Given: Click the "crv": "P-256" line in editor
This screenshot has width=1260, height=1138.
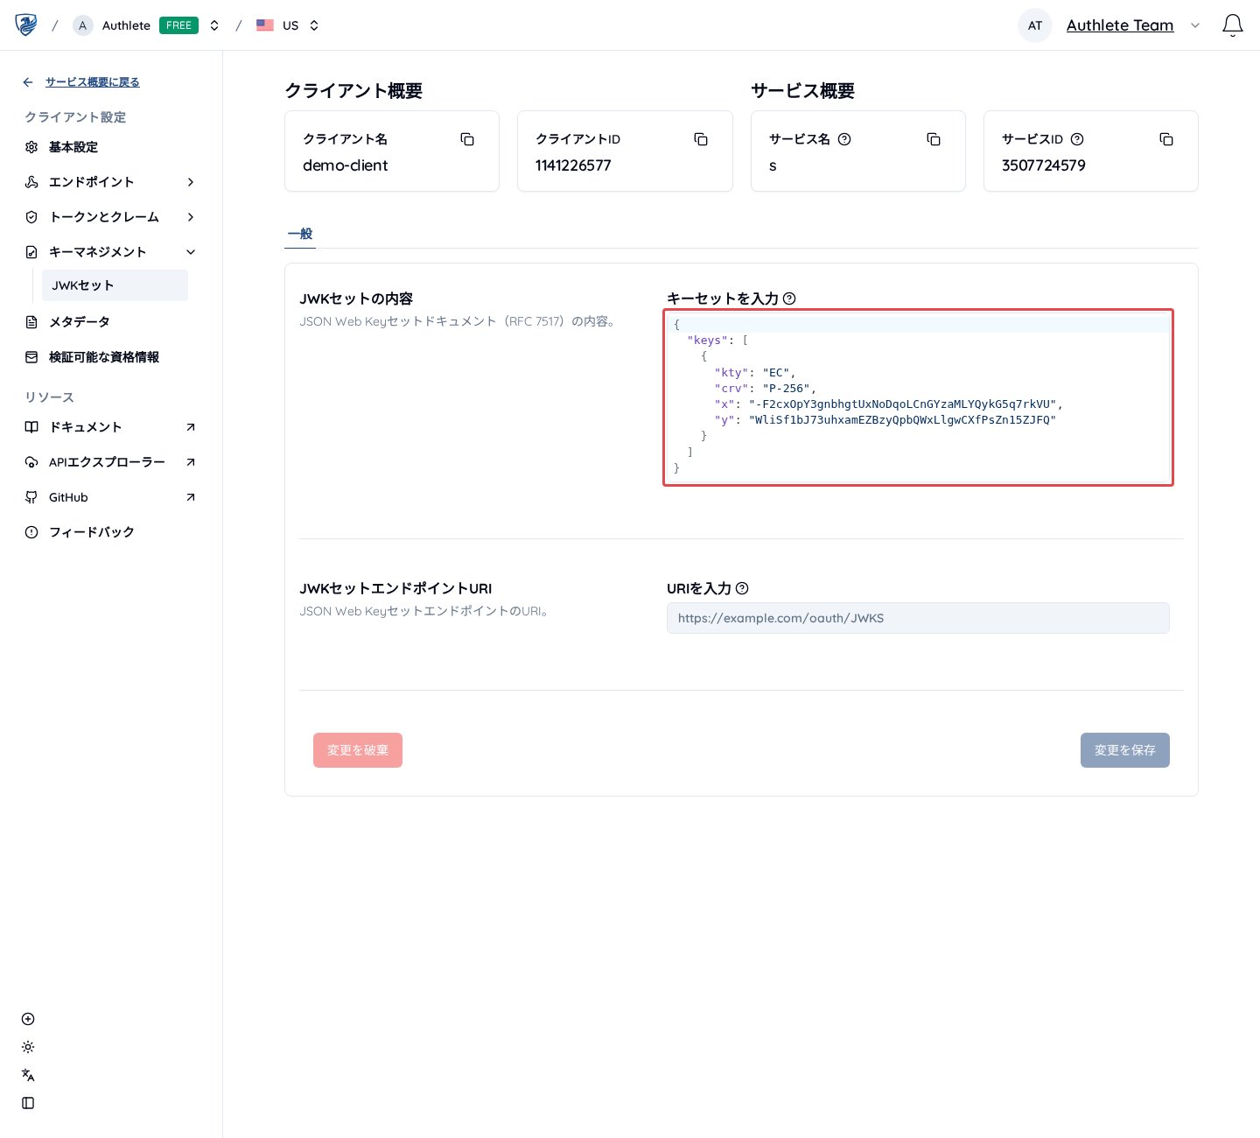Looking at the screenshot, I should [765, 389].
